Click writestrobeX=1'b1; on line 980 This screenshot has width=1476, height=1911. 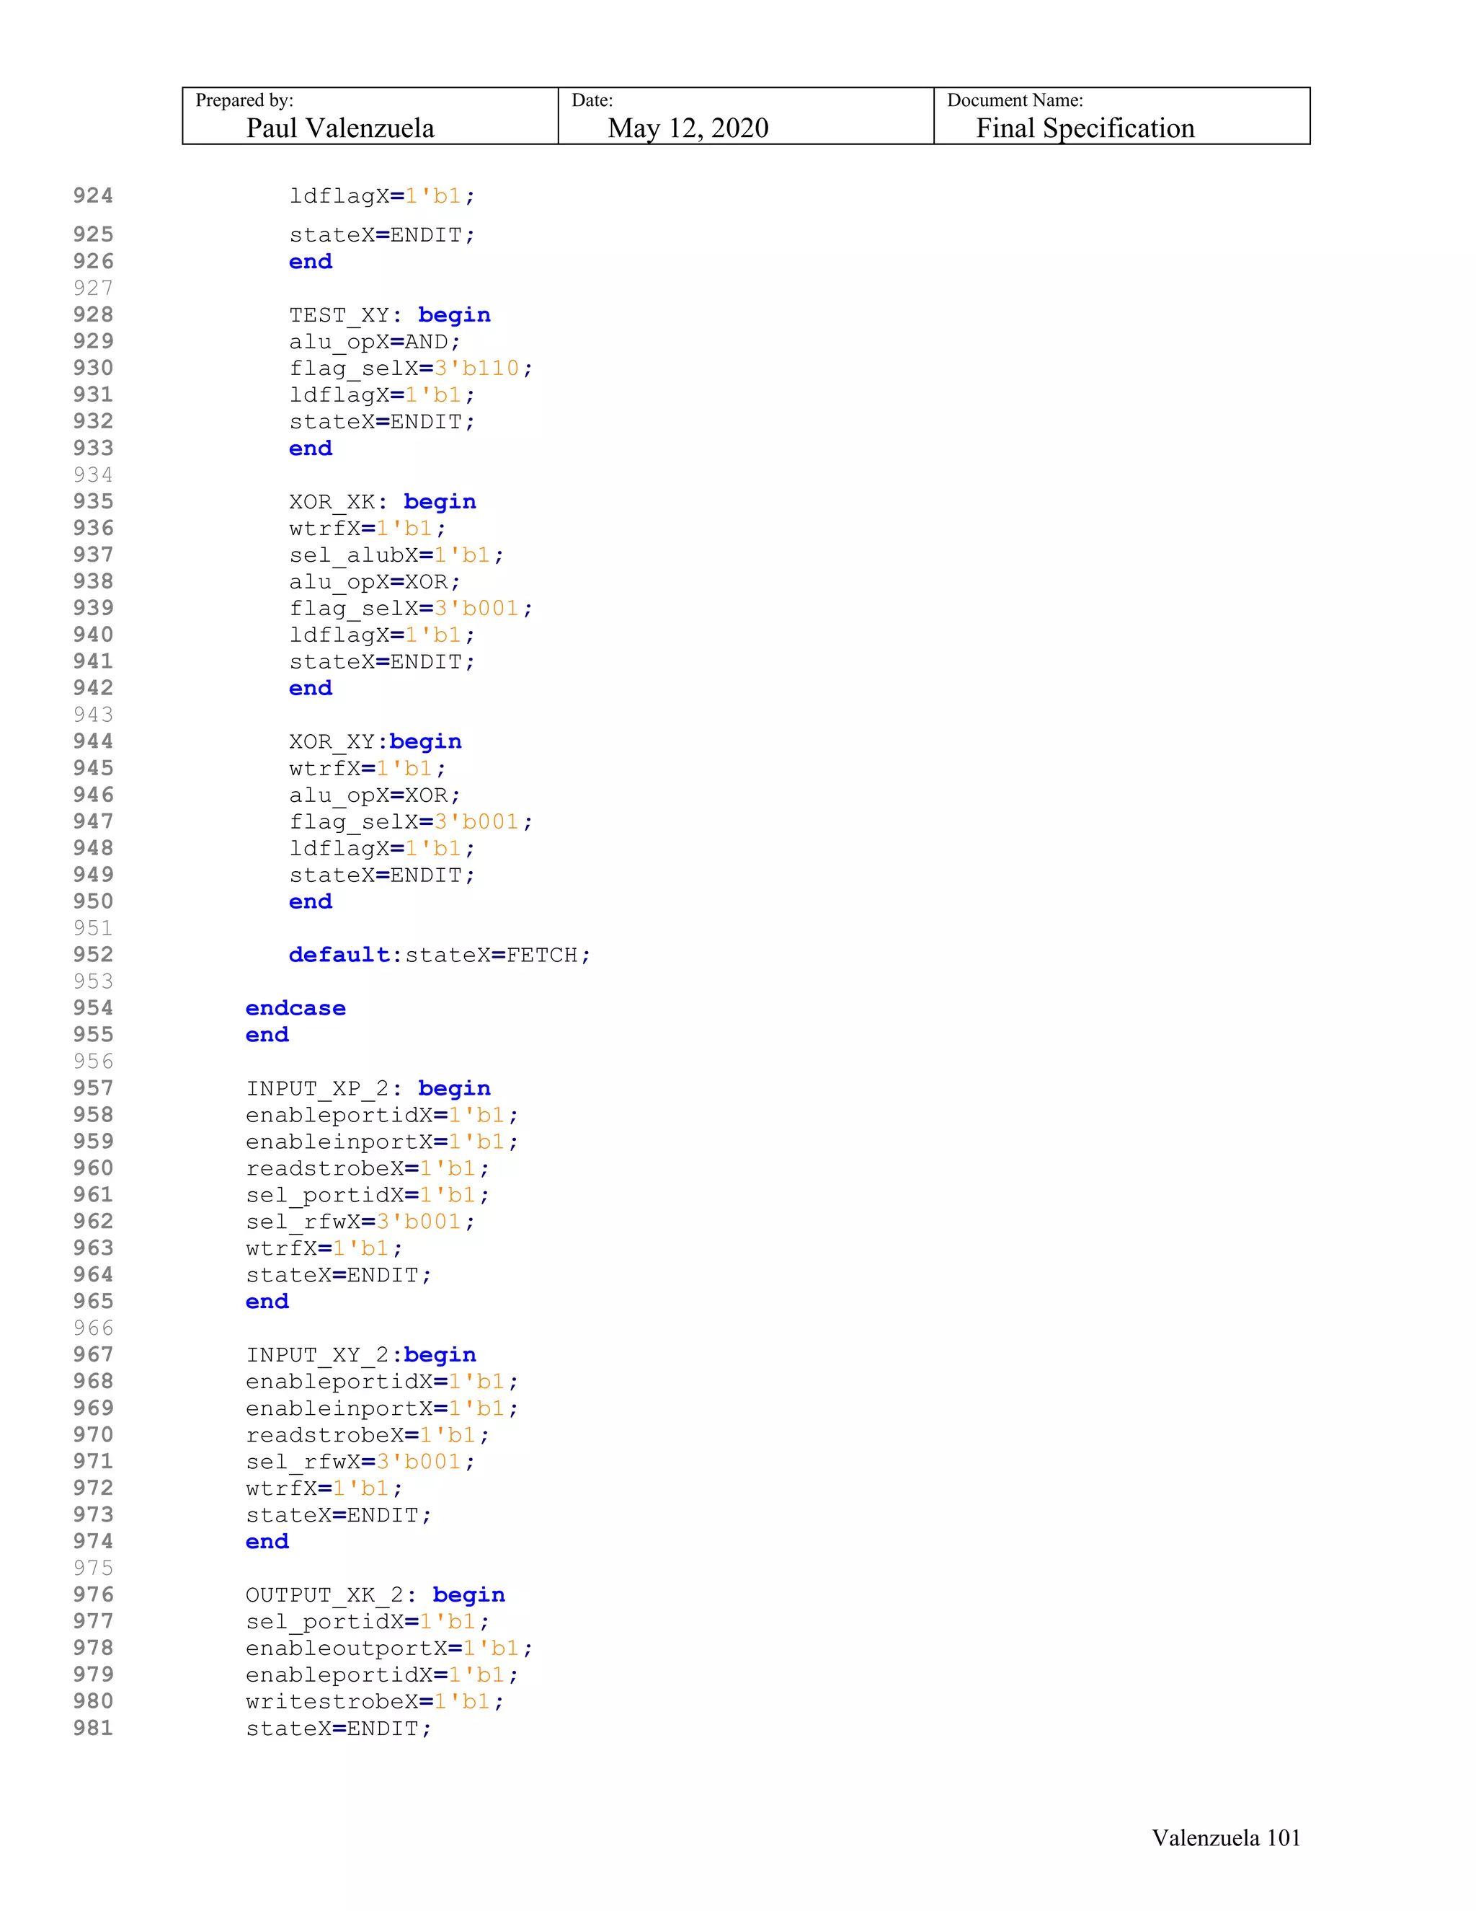[375, 1702]
